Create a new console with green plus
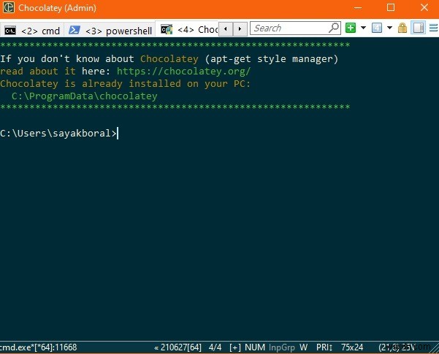 [351, 28]
